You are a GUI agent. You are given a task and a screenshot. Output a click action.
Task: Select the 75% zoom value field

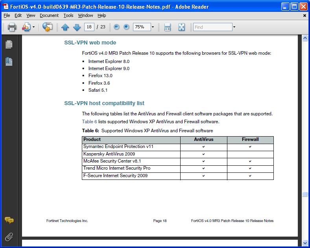pyautogui.click(x=142, y=27)
